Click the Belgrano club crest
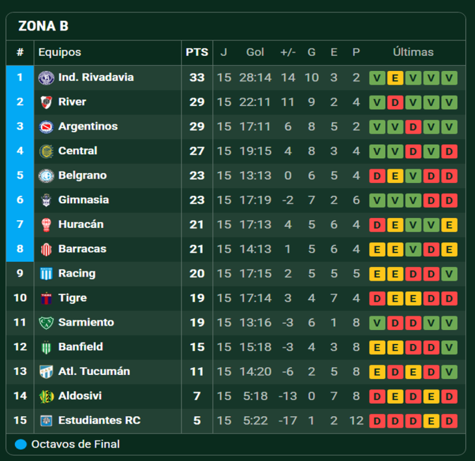Viewport: 475px width, 461px height. click(46, 176)
